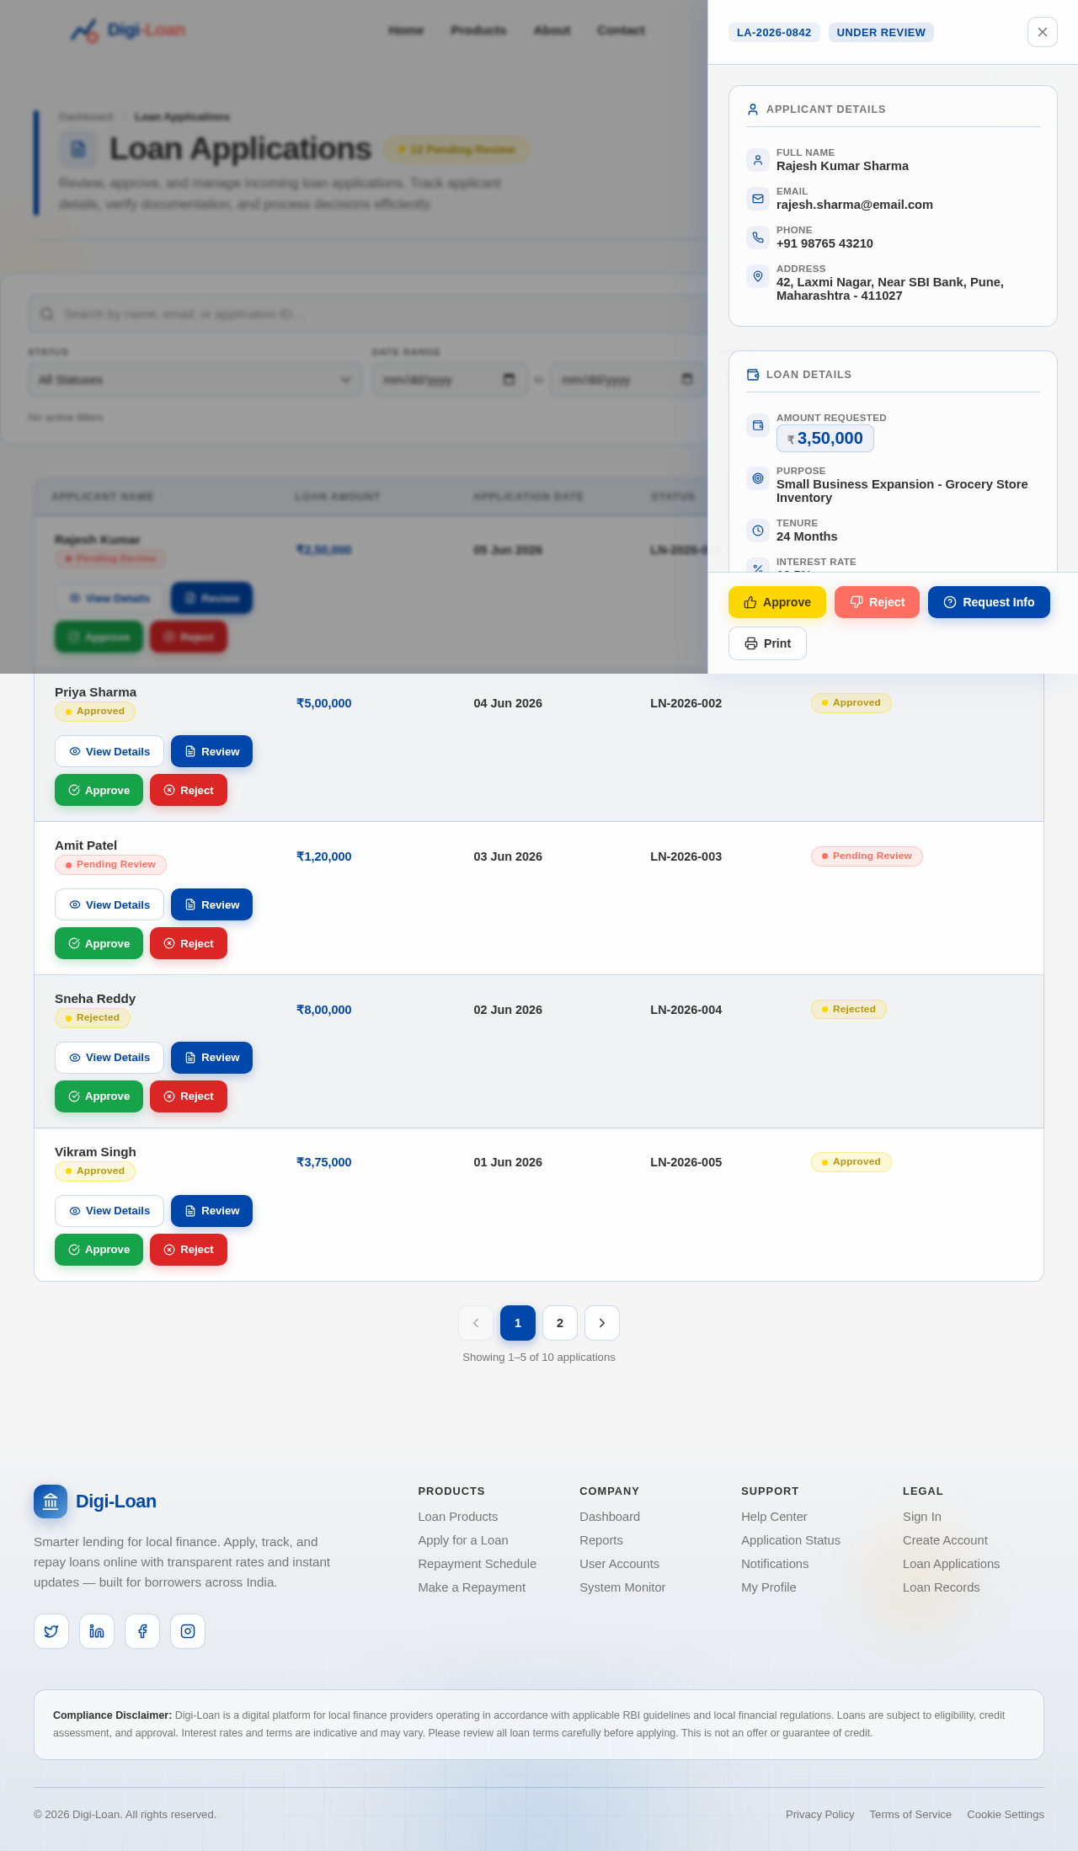Open Cookie Settings in the footer
The width and height of the screenshot is (1078, 1851).
click(1006, 1815)
